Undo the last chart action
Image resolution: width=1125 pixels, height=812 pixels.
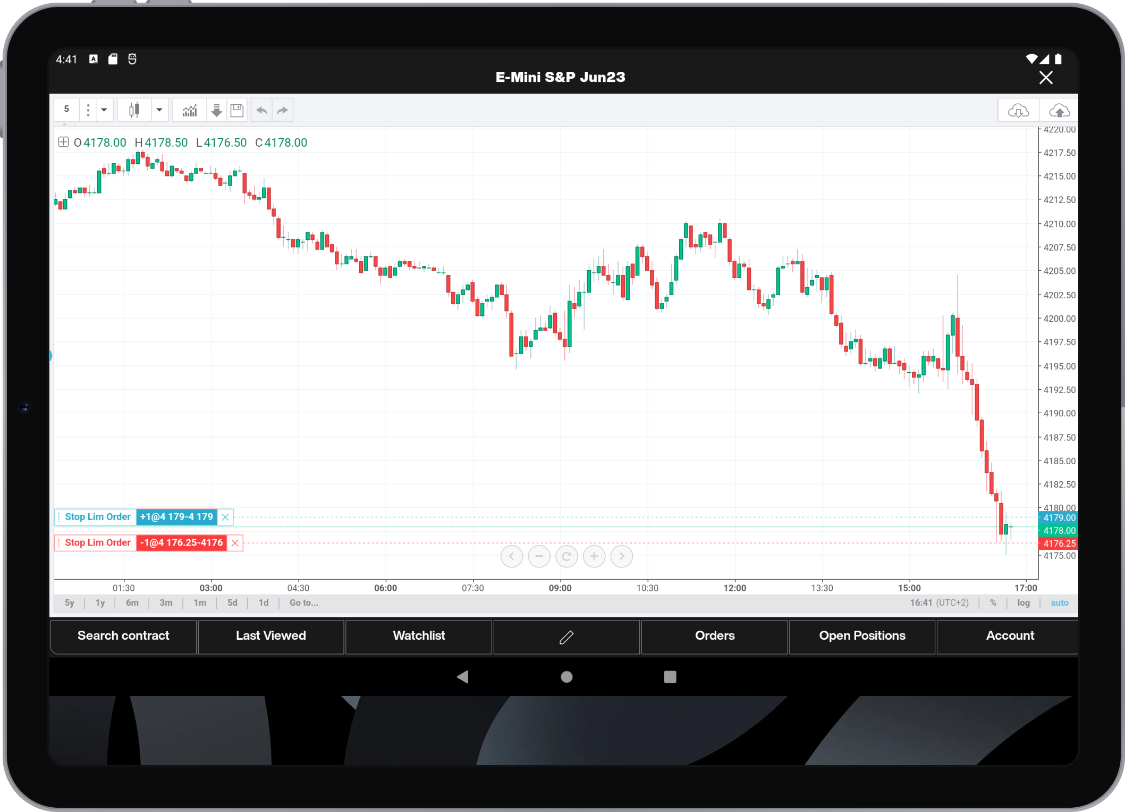click(261, 110)
